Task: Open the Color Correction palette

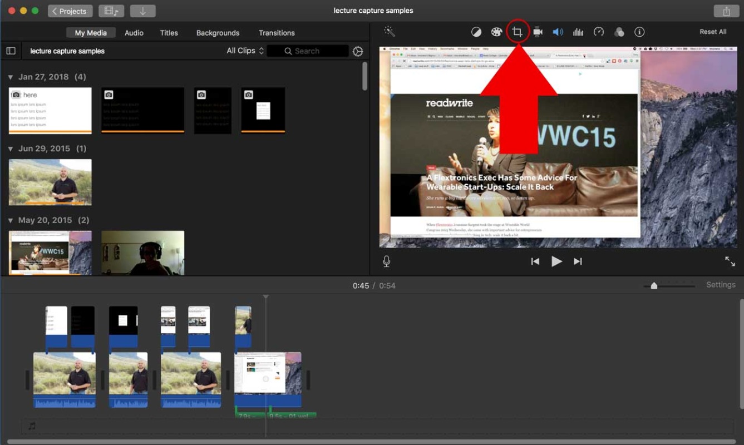Action: pyautogui.click(x=496, y=32)
